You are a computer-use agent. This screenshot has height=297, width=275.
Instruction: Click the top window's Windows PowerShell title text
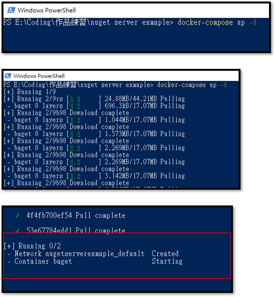point(47,10)
